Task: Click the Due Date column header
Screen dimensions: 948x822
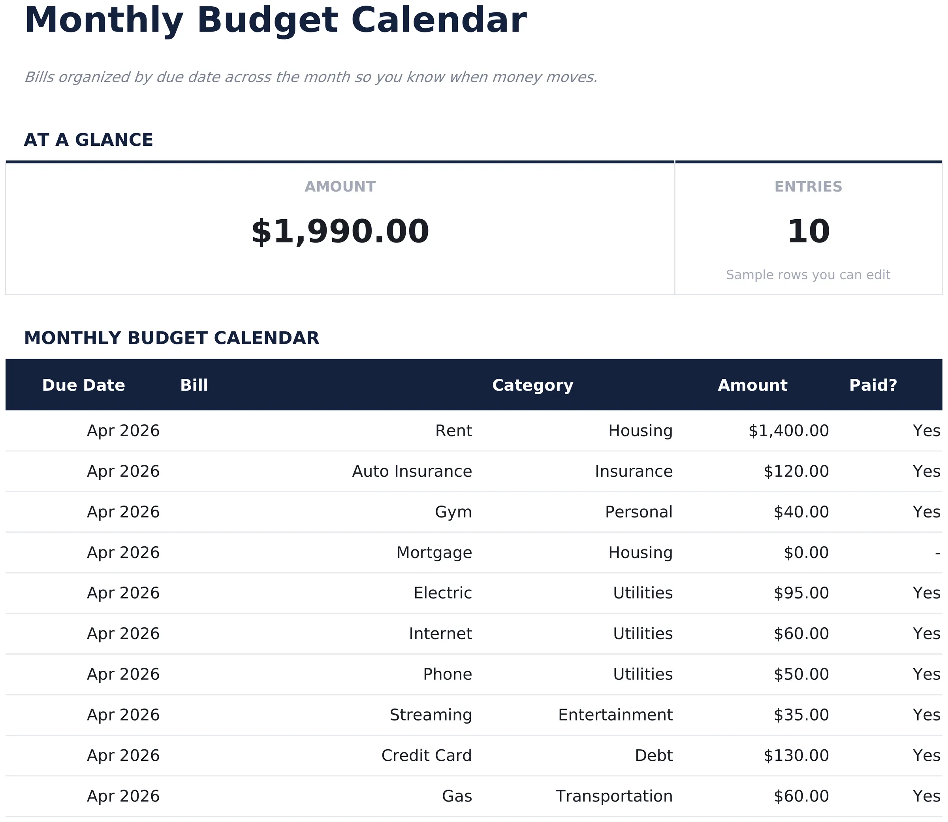Action: (83, 385)
